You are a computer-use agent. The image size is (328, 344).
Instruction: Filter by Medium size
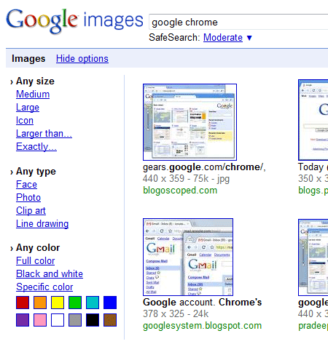pos(33,94)
